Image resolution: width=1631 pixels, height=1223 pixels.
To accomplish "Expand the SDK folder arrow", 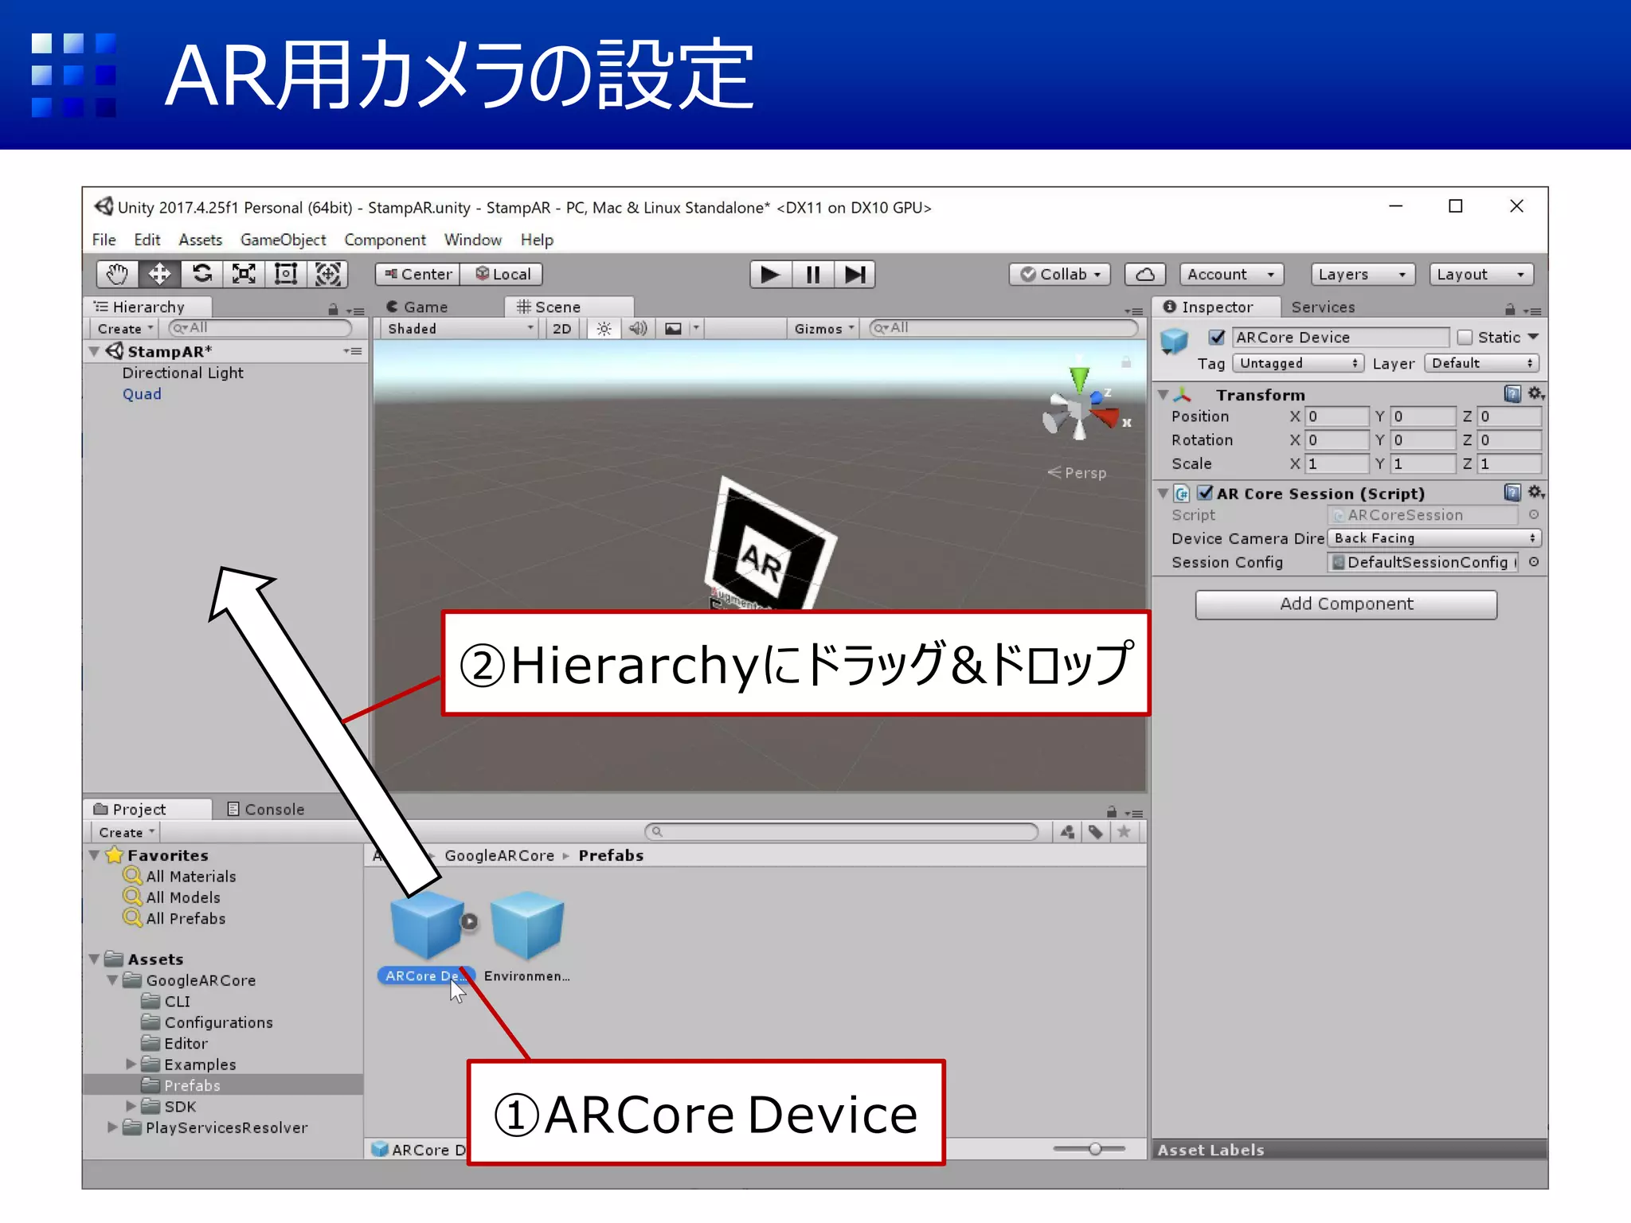I will tap(131, 1106).
